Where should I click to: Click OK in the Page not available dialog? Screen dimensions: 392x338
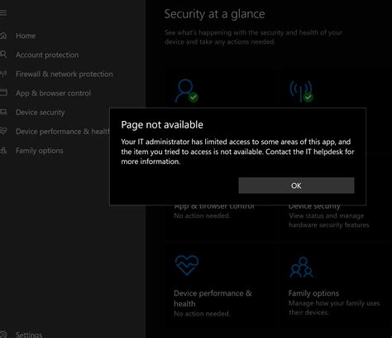pyautogui.click(x=296, y=186)
